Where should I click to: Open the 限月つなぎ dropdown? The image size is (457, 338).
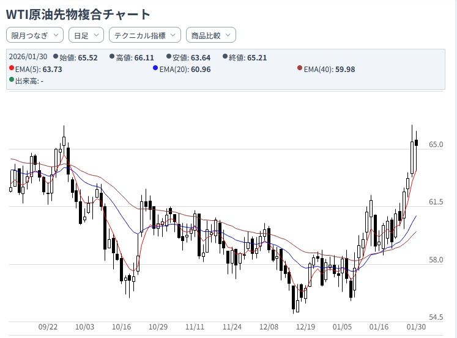pyautogui.click(x=34, y=35)
